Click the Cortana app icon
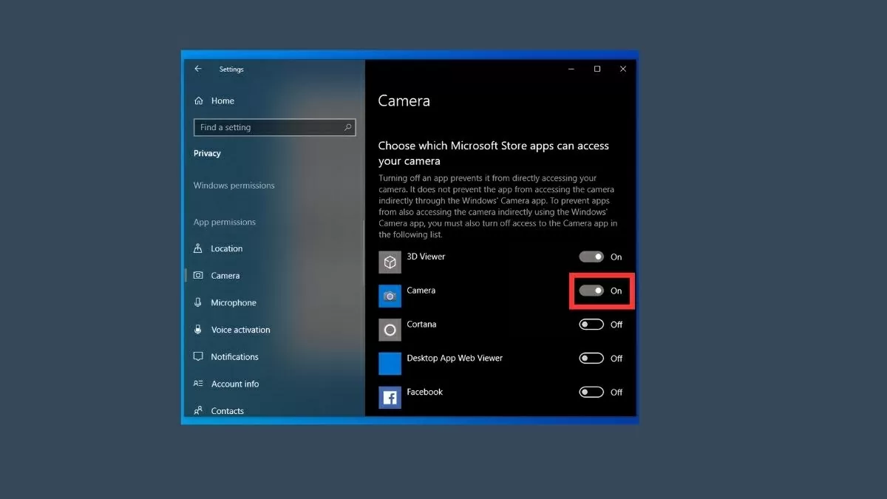This screenshot has width=887, height=499. (390, 330)
